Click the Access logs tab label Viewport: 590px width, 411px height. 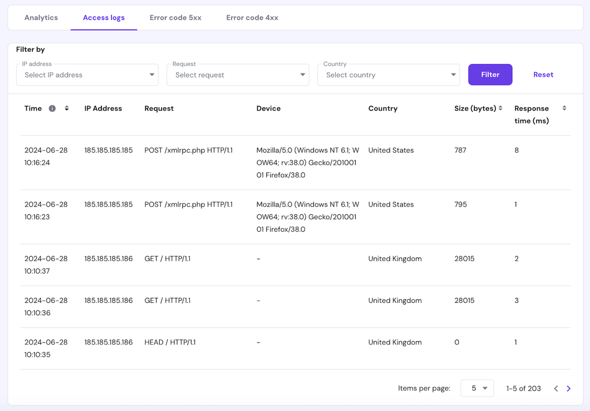click(x=103, y=17)
